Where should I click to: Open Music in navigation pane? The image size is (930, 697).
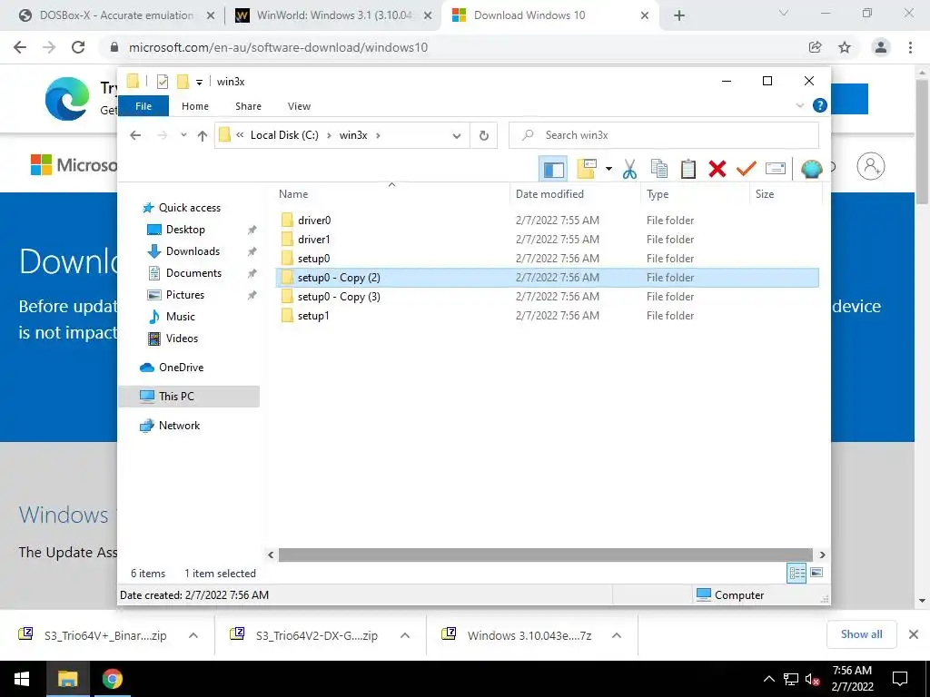181,317
